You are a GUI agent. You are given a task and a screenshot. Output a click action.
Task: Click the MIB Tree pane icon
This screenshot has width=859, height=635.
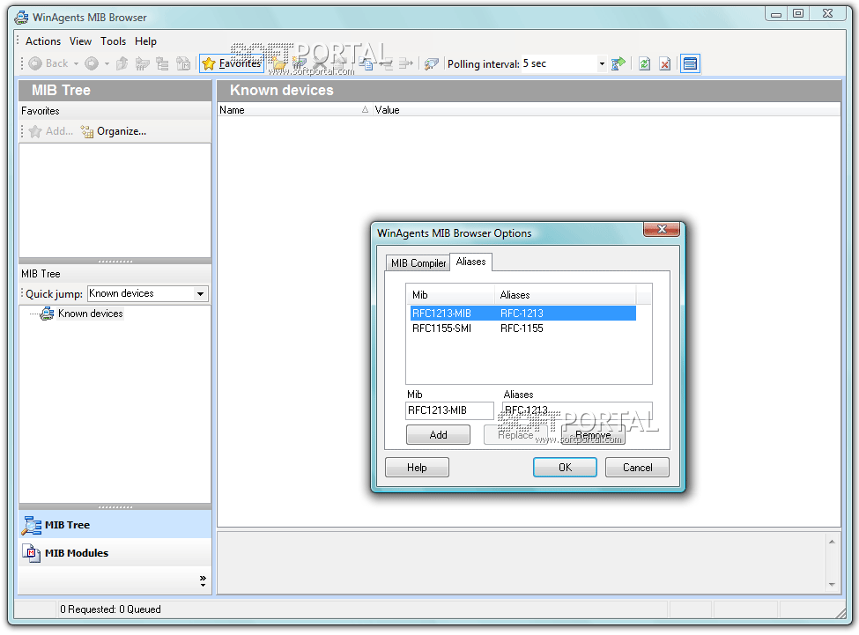(31, 525)
